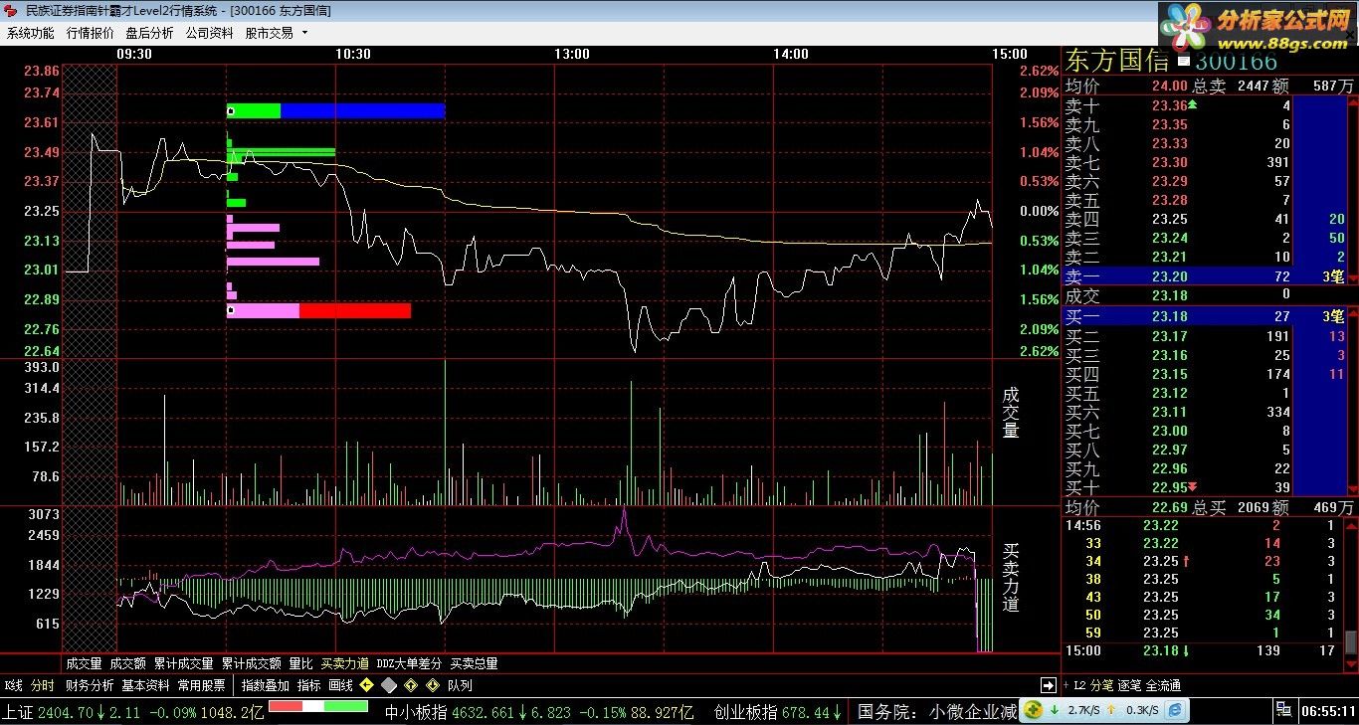Image resolution: width=1359 pixels, height=725 pixels.
Task: Click the 国务院 news ticker headline
Action: coord(937,712)
